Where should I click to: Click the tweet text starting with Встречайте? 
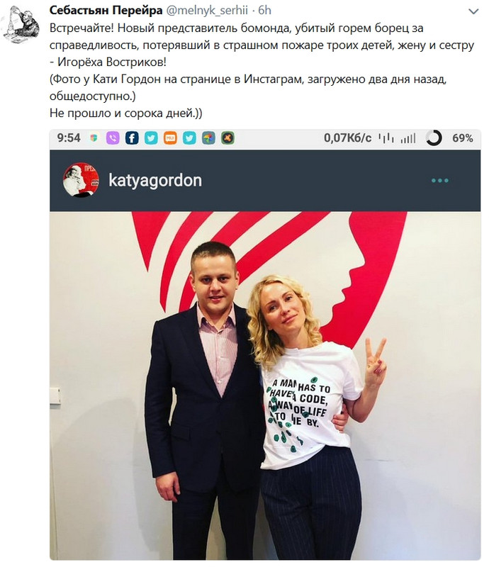coord(262,70)
